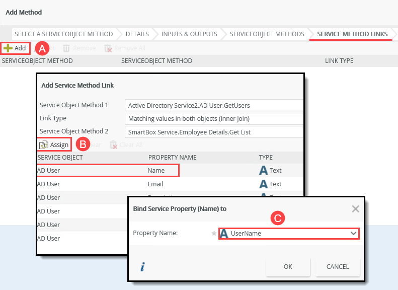This screenshot has width=398, height=290.
Task: Click the Service Object Method 2 field
Action: pos(214,132)
